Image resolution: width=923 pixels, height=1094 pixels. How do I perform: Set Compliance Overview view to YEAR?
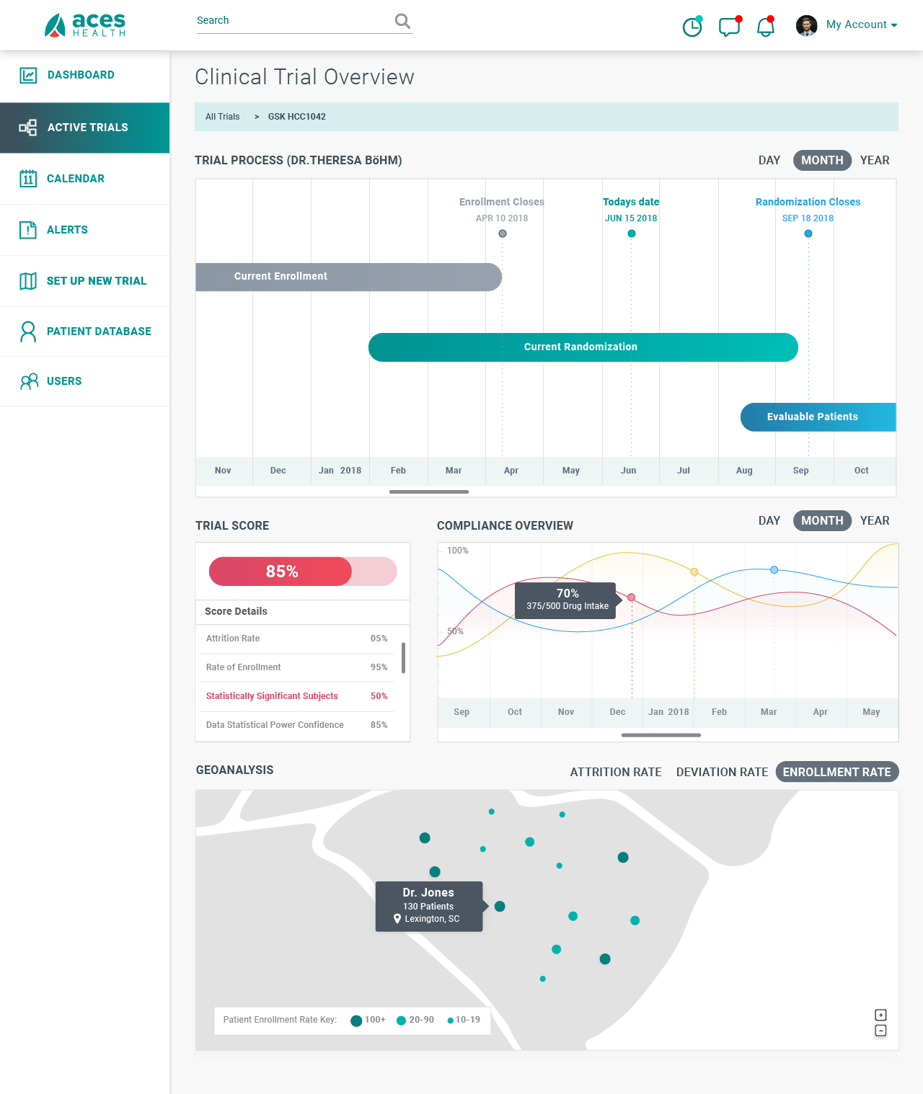tap(874, 520)
